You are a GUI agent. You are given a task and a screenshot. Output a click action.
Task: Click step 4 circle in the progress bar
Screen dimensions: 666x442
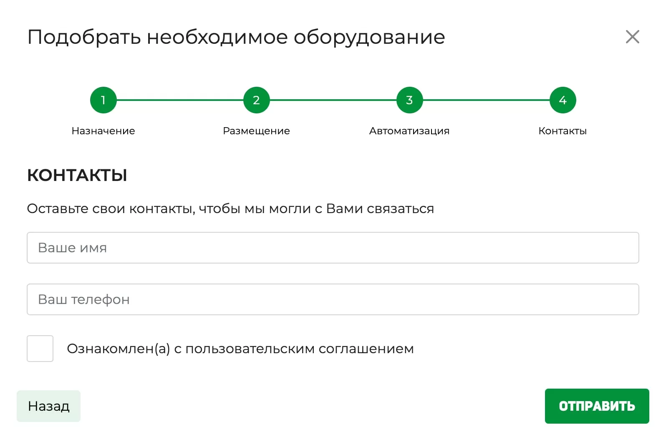(563, 100)
